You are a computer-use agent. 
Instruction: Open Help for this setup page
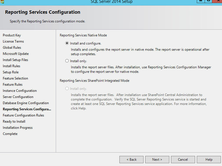click(209, 160)
